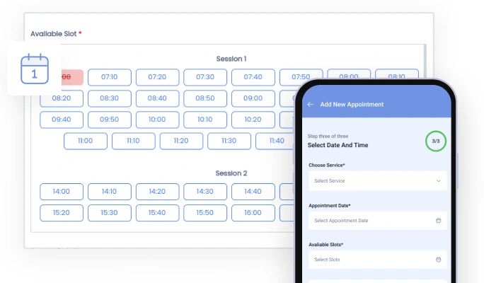Viewport: 484px width, 283px height.
Task: Click the back arrow in Add New Appointment header
Action: tap(310, 104)
